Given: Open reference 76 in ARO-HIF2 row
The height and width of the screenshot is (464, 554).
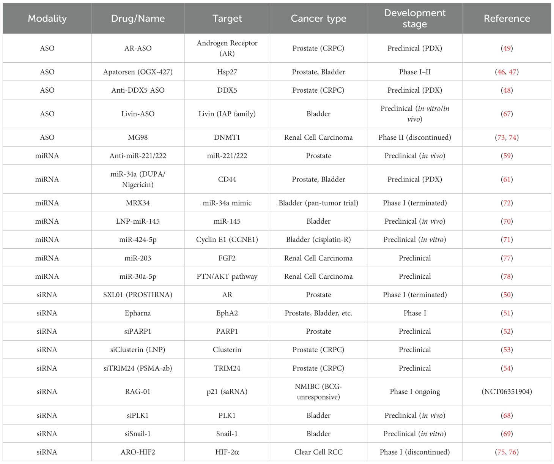Looking at the screenshot, I should [513, 452].
